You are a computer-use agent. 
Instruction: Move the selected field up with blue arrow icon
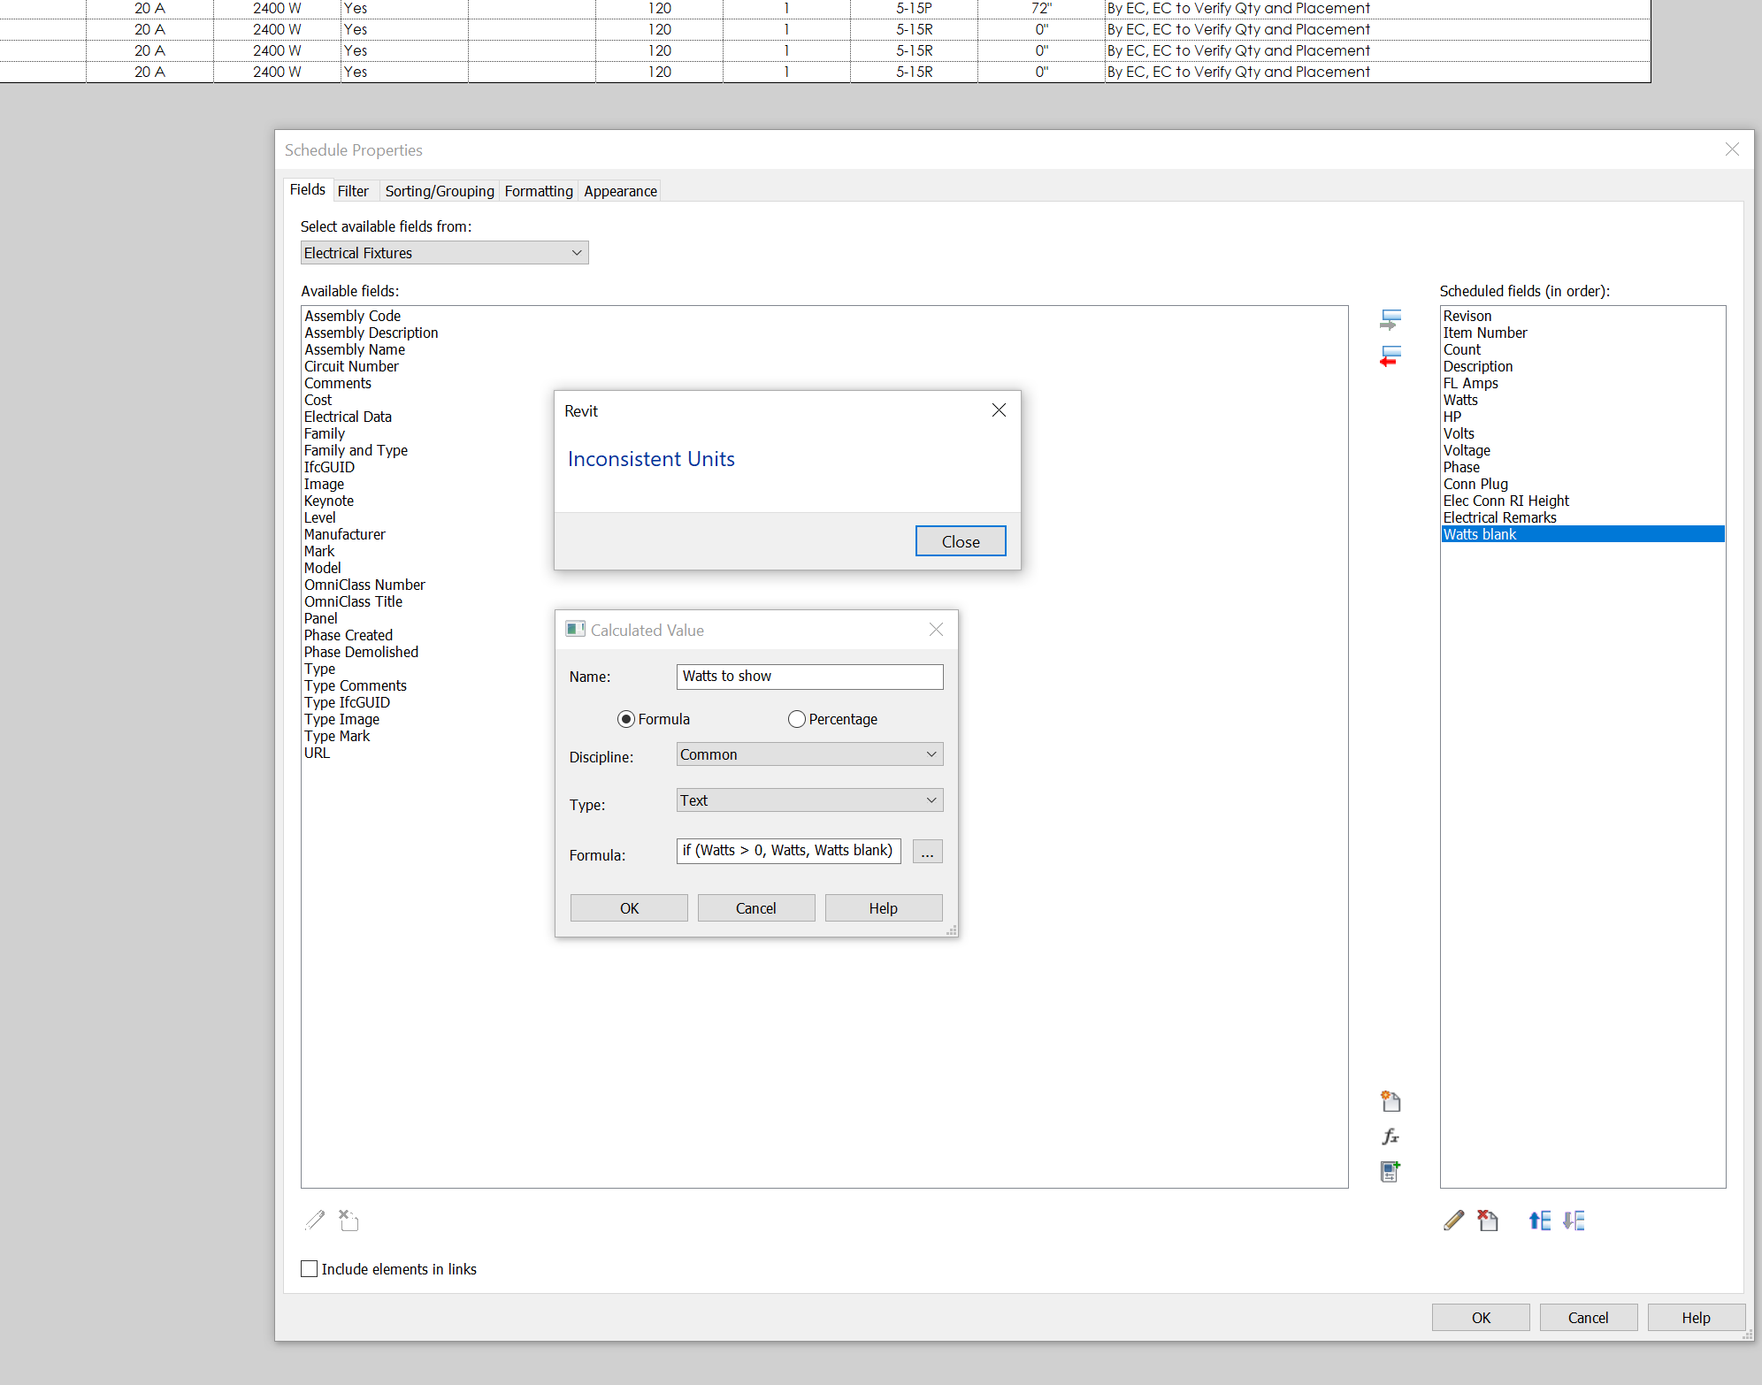[x=1538, y=1220]
